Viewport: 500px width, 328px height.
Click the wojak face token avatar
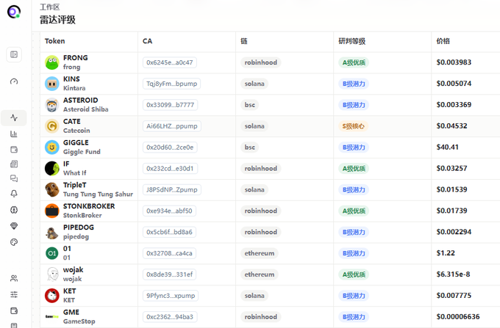[x=52, y=274]
